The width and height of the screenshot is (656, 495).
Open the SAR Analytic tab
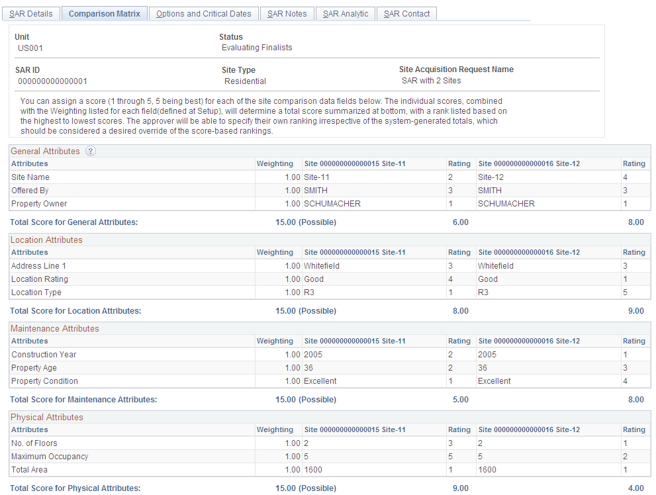[x=345, y=13]
